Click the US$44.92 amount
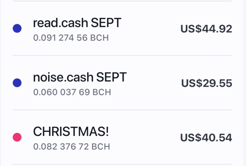This screenshot has width=246, height=166. click(x=206, y=29)
